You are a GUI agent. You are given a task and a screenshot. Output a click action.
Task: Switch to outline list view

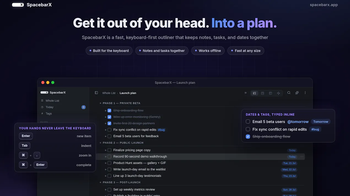click(255, 93)
